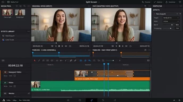Open the Process tab in top bar

point(146,2)
